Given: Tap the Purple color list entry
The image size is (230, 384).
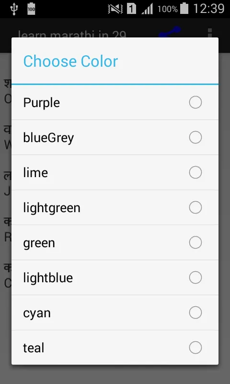Looking at the screenshot, I should point(115,102).
